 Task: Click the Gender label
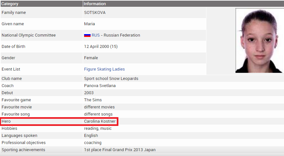click(x=8, y=58)
